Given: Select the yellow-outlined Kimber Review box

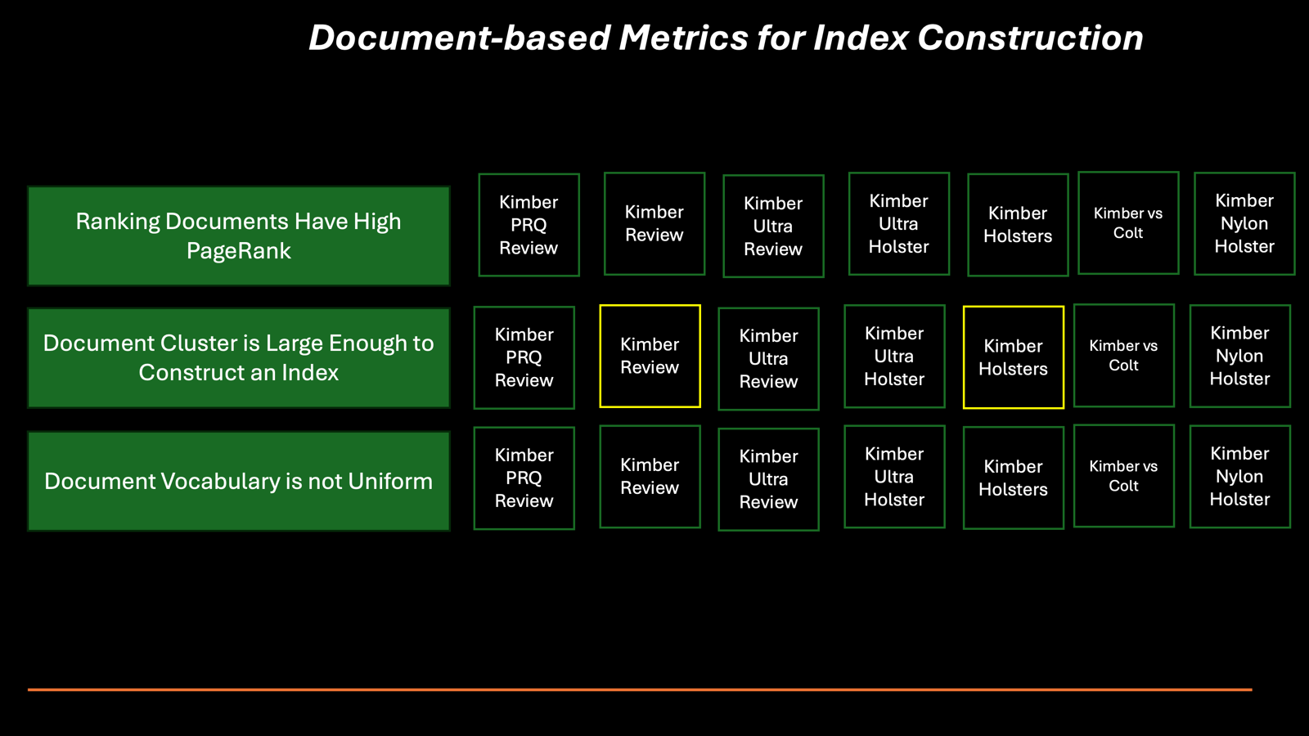Looking at the screenshot, I should pos(650,356).
